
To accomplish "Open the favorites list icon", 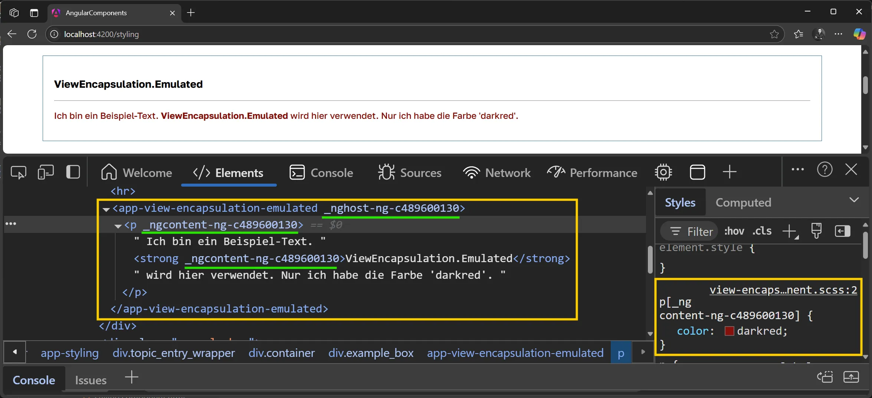I will [x=798, y=34].
